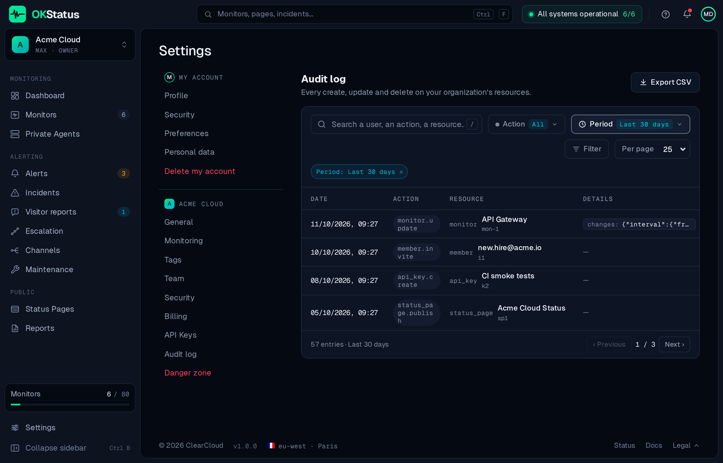The width and height of the screenshot is (723, 463).
Task: Click the Collapse sidebar panel icon
Action: (15, 448)
